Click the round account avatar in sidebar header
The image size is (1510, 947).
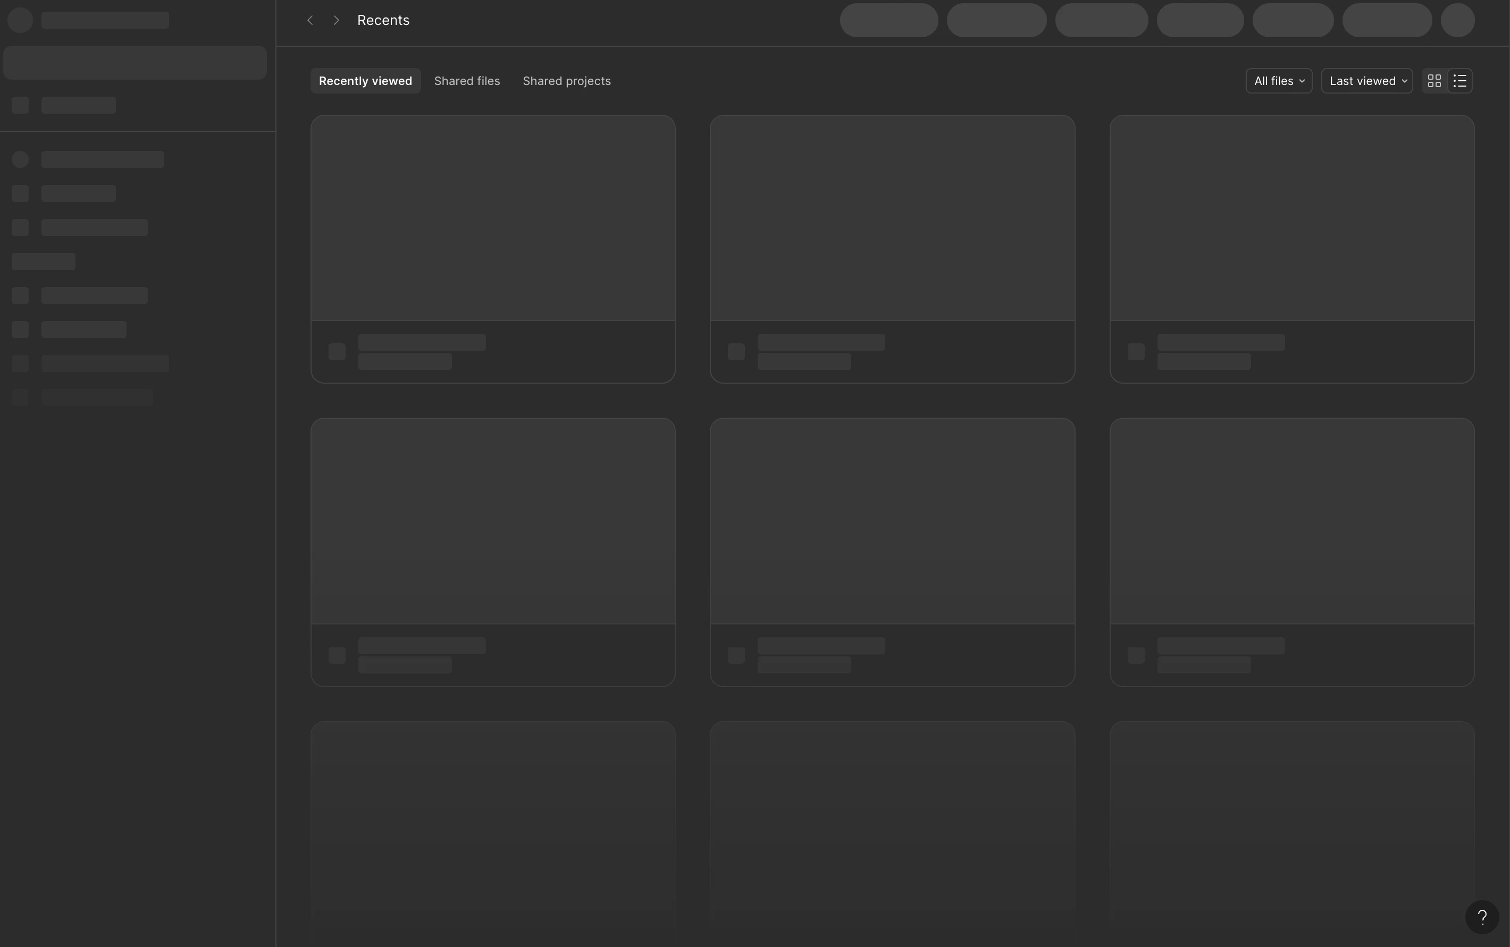click(x=20, y=20)
